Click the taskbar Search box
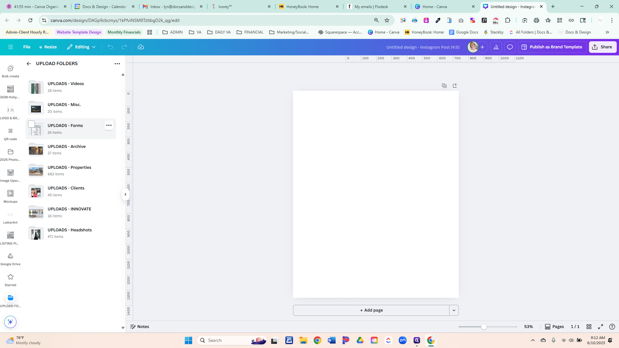Screen dimensions: 619x348 [232, 340]
